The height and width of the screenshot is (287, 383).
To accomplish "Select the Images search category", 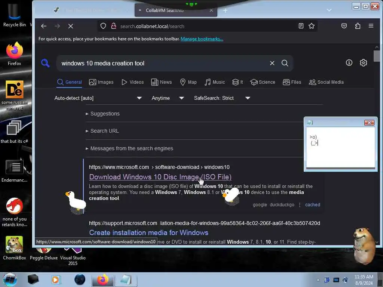I will coord(101,82).
